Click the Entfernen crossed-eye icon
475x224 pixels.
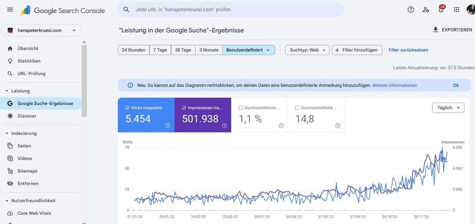10,184
